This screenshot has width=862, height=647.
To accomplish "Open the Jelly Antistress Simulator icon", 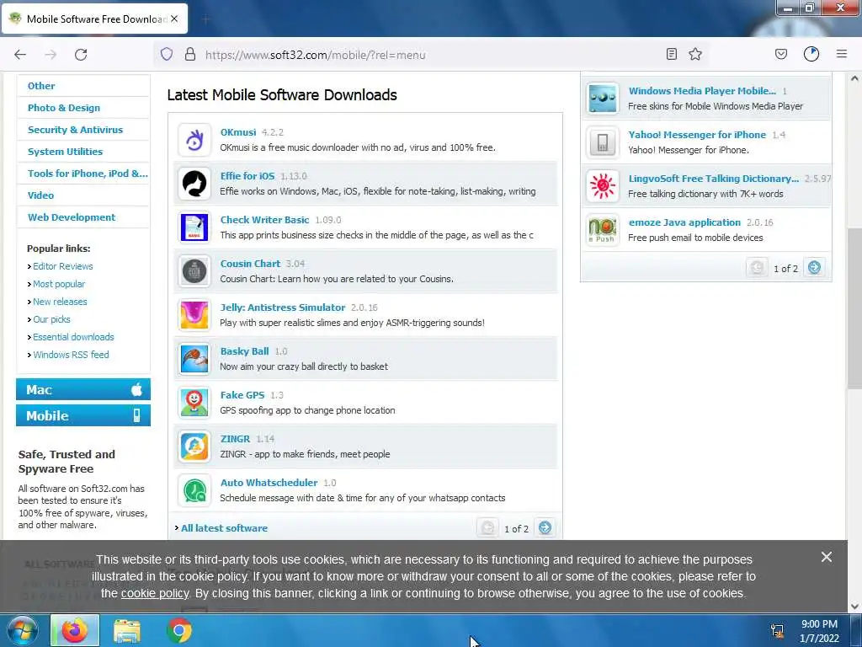I will 194,315.
